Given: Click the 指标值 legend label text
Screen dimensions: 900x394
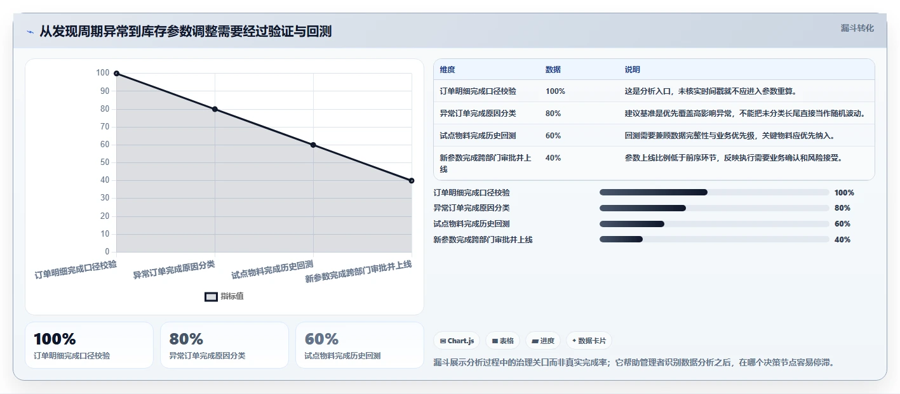Looking at the screenshot, I should coord(232,296).
